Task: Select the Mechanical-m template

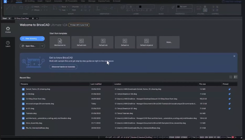Action: tap(60, 42)
